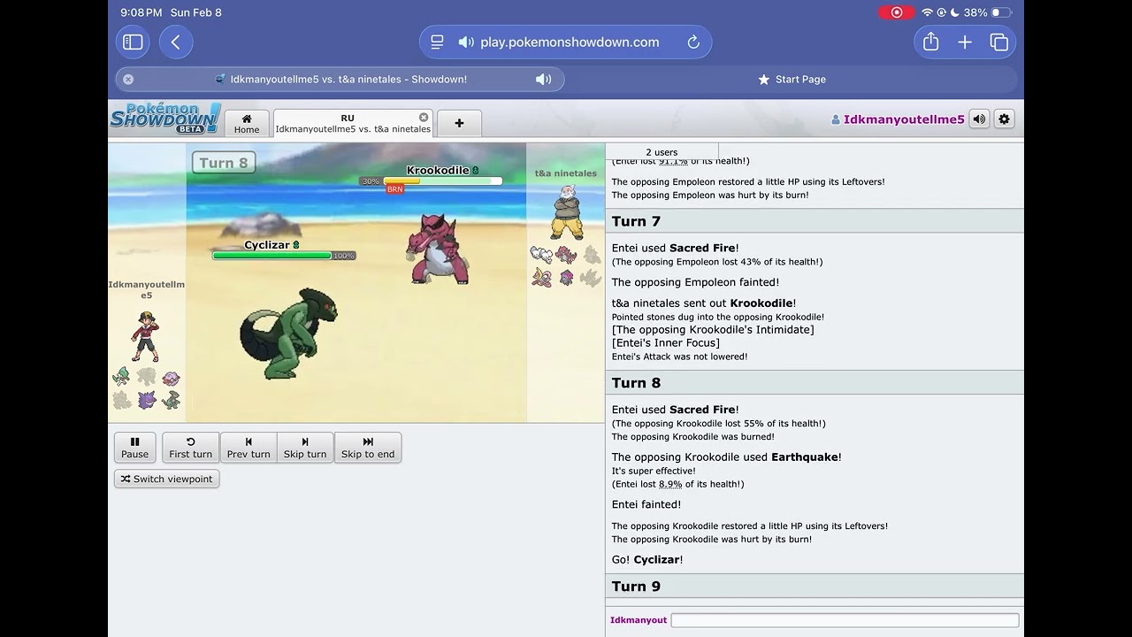Click "The opposing Krookodile was burned!" log line
1132x637 pixels.
coord(692,436)
